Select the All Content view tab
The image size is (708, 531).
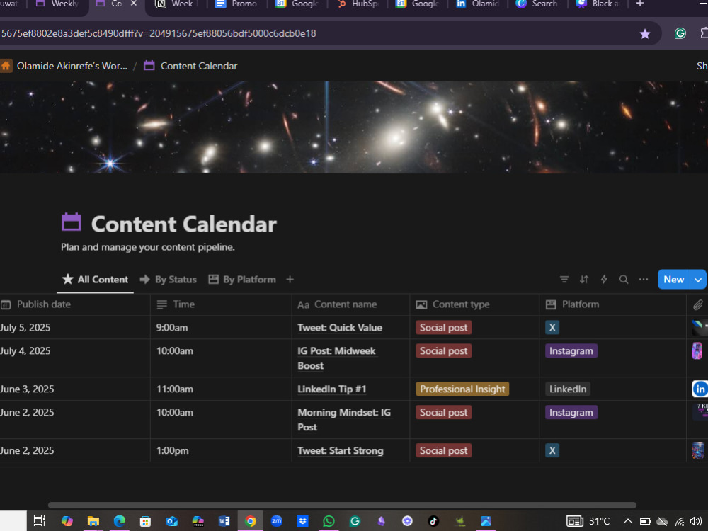click(x=96, y=280)
